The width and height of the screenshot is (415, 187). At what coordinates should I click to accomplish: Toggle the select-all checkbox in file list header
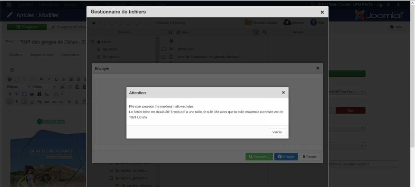(x=164, y=32)
